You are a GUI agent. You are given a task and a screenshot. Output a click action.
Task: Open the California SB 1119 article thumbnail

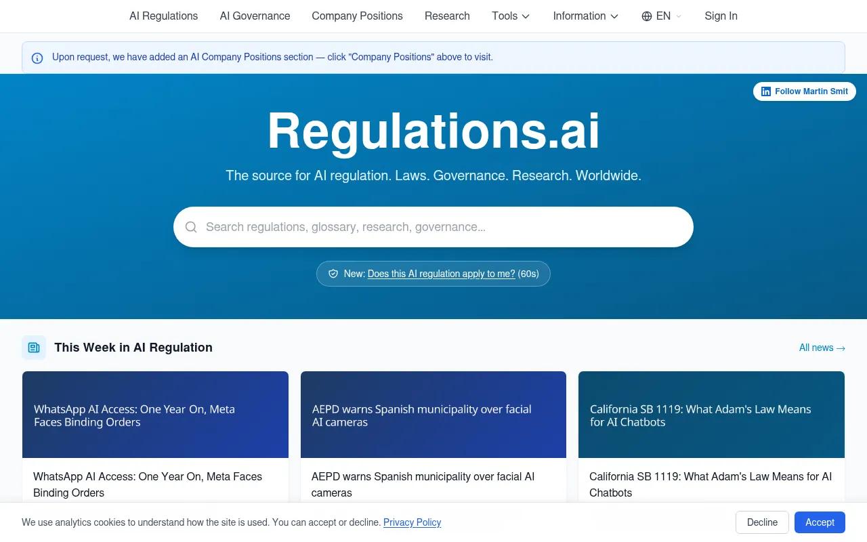(x=711, y=415)
